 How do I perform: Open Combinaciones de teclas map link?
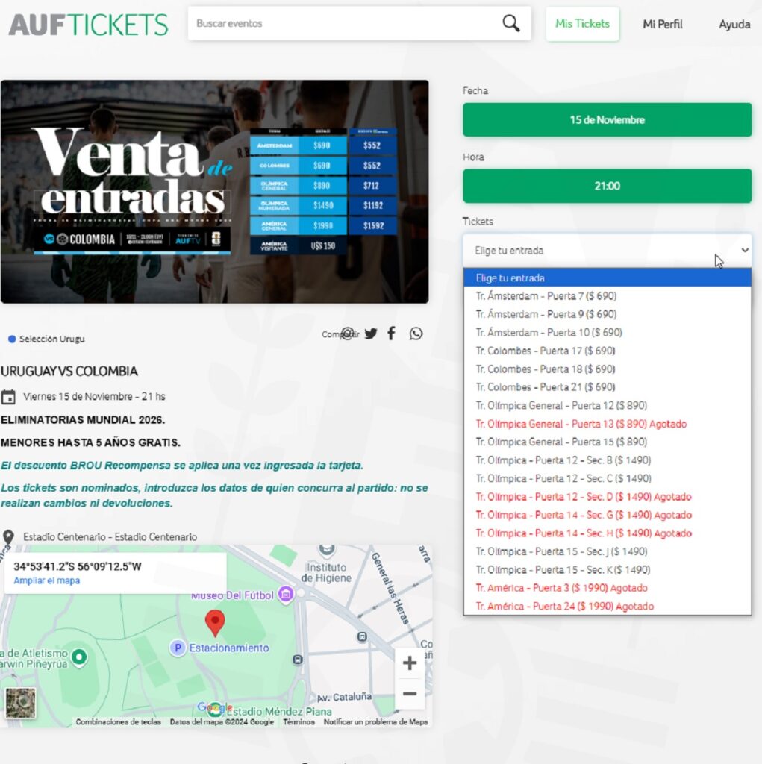pyautogui.click(x=119, y=722)
